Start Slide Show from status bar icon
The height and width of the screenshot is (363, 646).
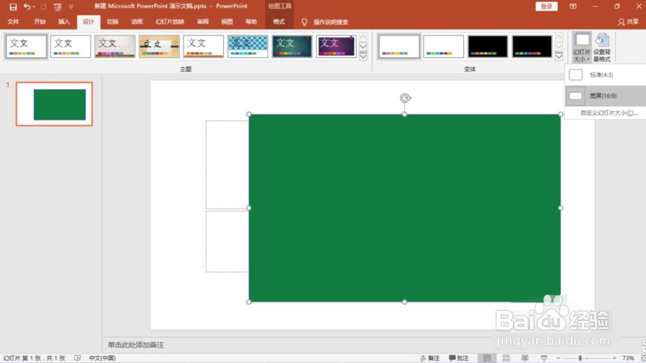point(544,358)
